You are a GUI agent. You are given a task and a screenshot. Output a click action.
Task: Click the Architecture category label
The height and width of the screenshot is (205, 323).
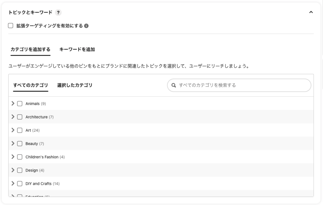coord(37,117)
